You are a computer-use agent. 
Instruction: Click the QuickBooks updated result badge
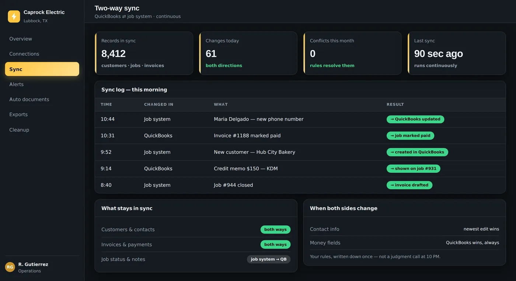[415, 119]
